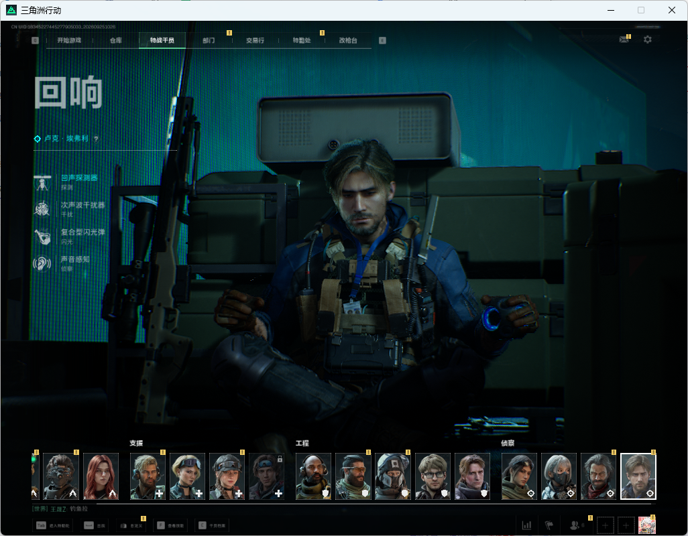
Task: Select the 声音感知 skill icon
Action: click(42, 263)
